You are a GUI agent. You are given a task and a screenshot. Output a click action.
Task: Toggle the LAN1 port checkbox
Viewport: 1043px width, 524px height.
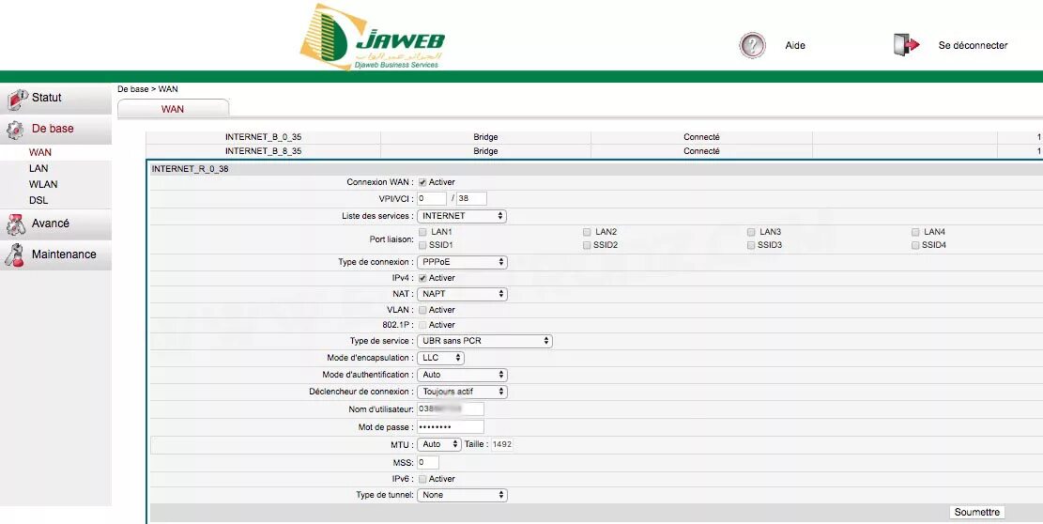point(422,232)
